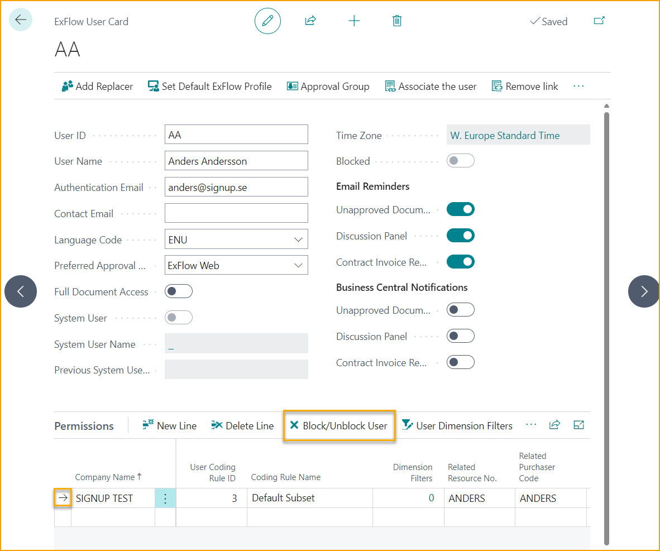Open Dimension Filters value 0
Image resolution: width=660 pixels, height=551 pixels.
click(x=431, y=498)
